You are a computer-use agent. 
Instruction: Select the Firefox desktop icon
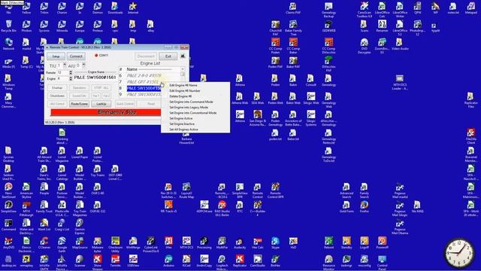point(364,207)
